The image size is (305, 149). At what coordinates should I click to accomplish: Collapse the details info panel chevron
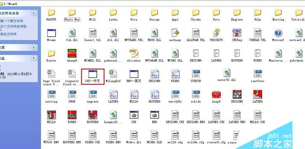coord(34,58)
